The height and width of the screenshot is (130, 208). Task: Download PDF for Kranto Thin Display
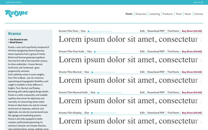click(x=156, y=113)
